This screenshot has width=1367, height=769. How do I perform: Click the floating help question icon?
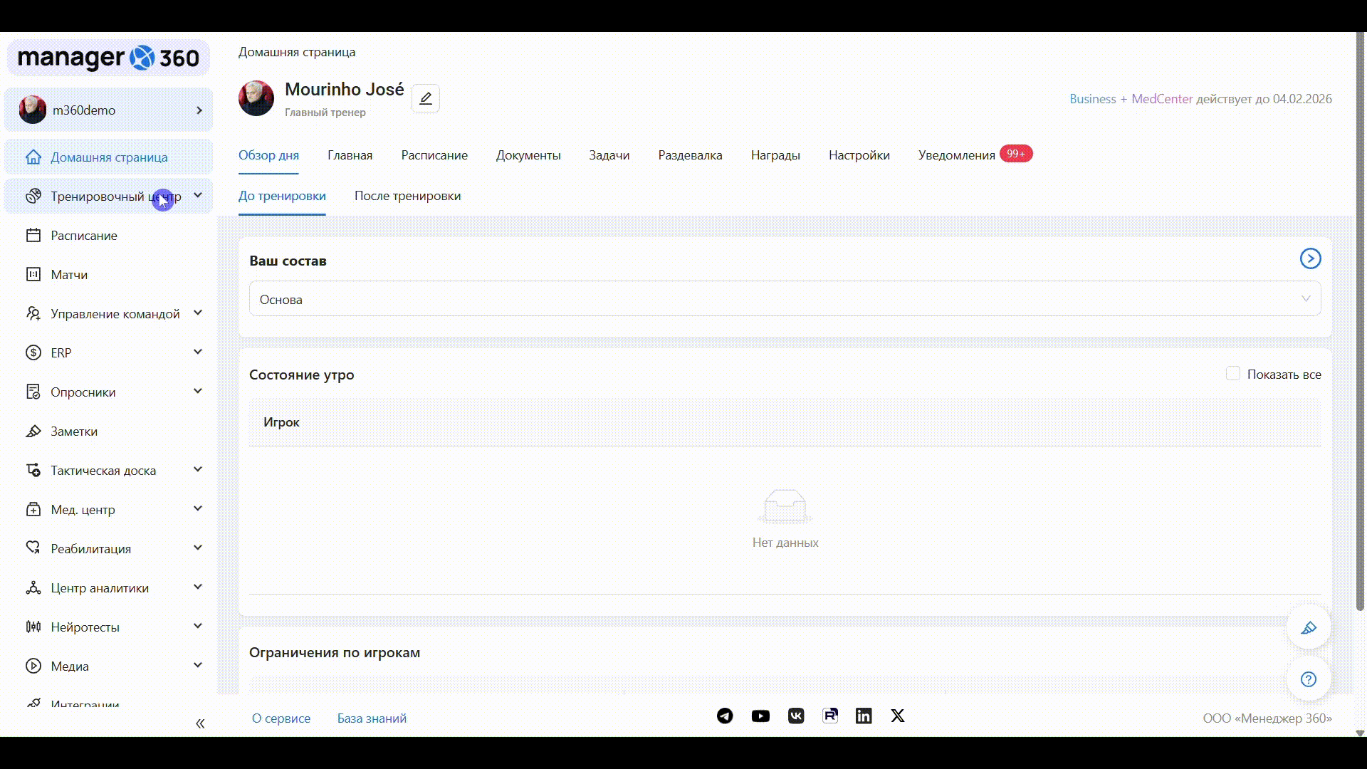(x=1309, y=679)
